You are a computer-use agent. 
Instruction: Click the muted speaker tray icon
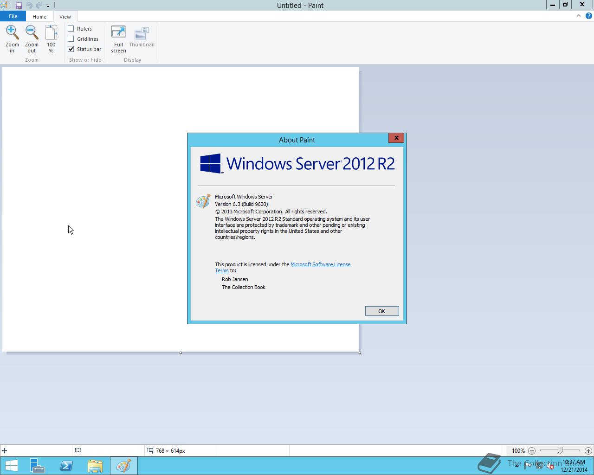click(550, 466)
